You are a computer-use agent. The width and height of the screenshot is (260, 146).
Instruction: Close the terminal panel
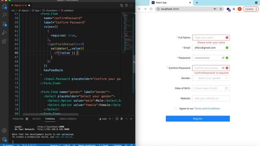[x=131, y=119]
